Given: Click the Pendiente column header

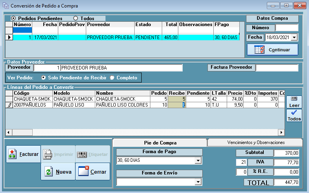Looking at the screenshot, I should tap(198, 93).
